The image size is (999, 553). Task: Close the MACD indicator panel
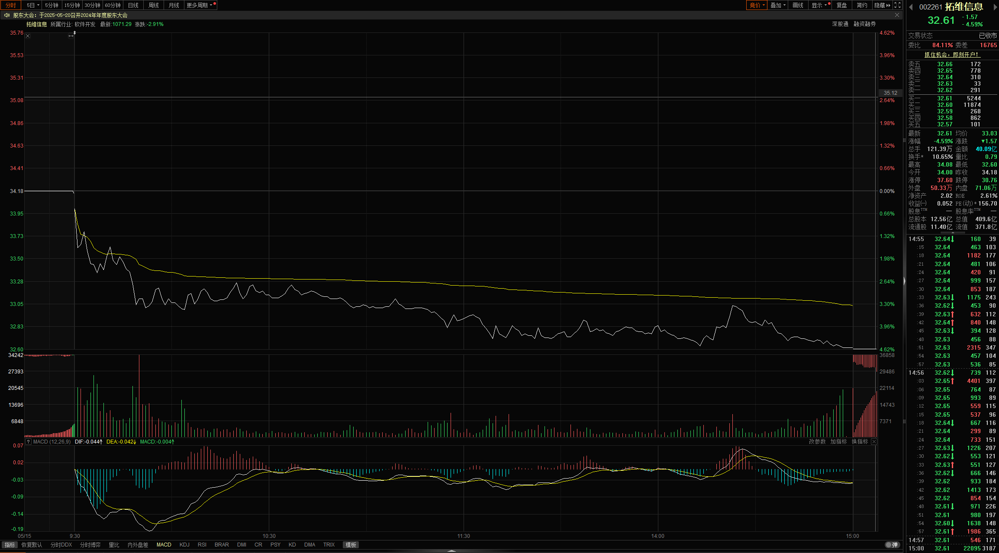[874, 442]
